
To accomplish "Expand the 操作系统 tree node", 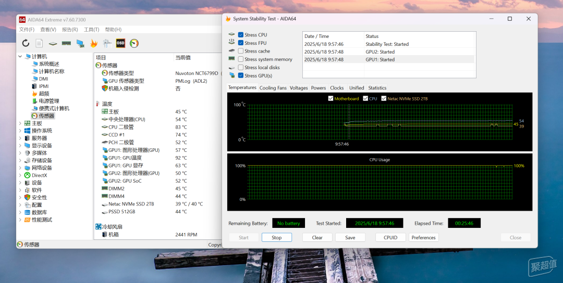I will click(20, 131).
